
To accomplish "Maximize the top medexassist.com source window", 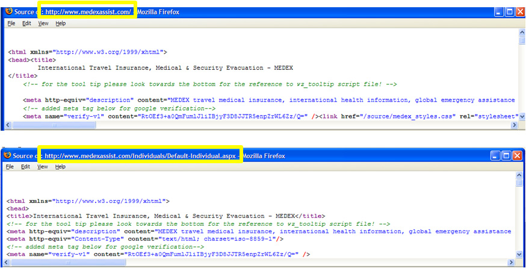I will pos(510,11).
